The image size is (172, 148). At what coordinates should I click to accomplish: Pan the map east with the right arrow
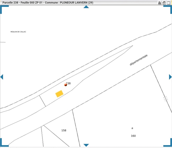(170, 77)
